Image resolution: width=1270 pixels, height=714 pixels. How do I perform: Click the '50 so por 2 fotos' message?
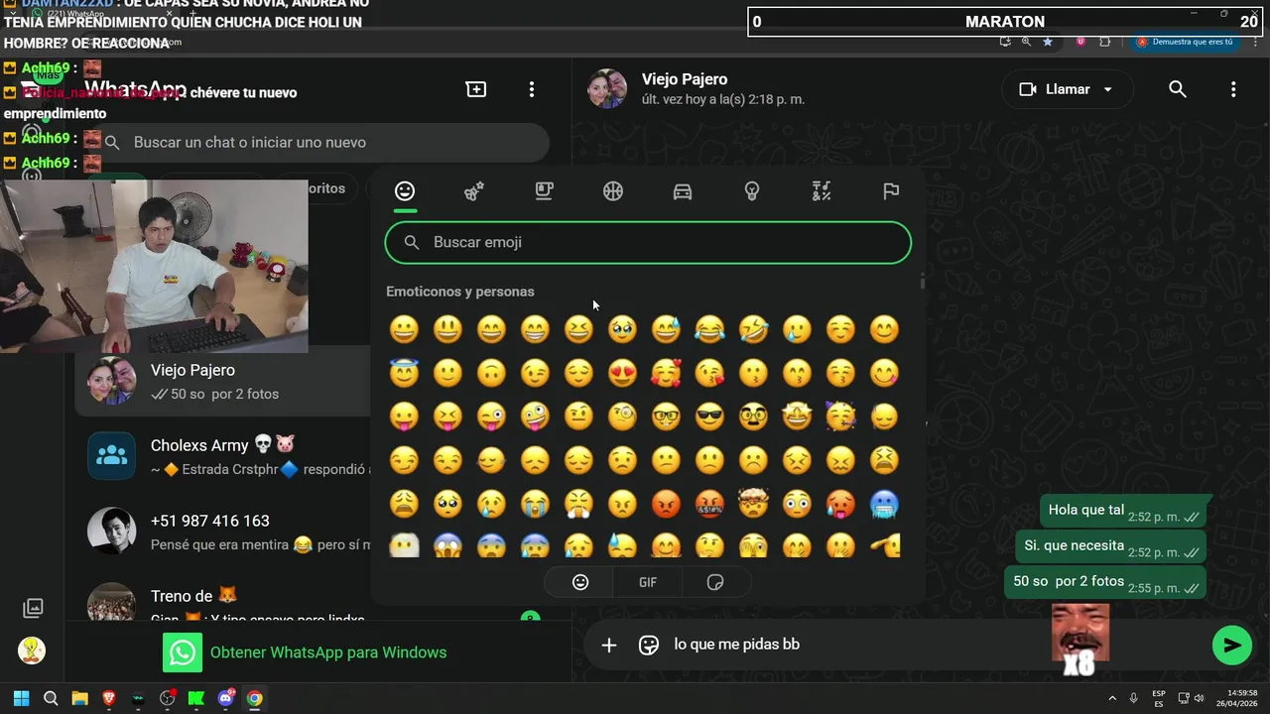pyautogui.click(x=1105, y=583)
